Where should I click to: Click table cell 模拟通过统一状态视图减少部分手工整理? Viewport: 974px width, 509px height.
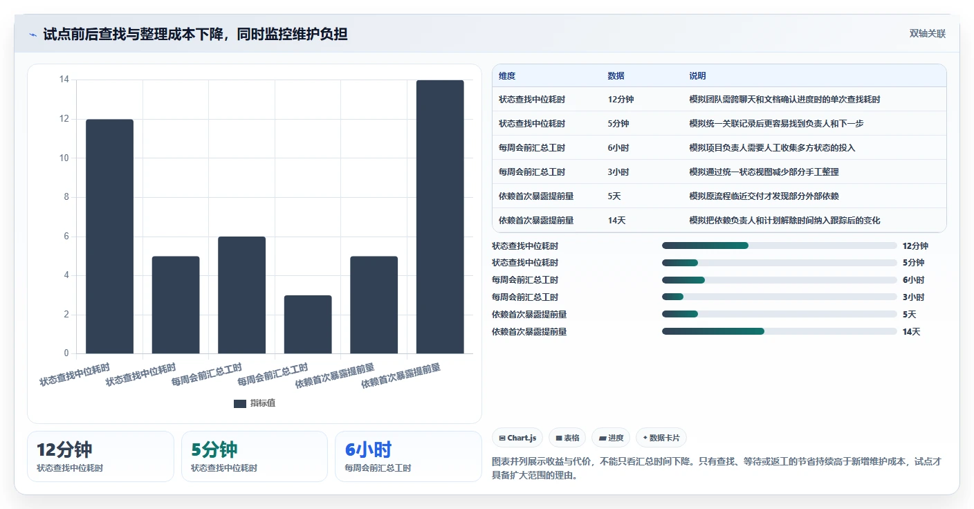click(x=764, y=172)
